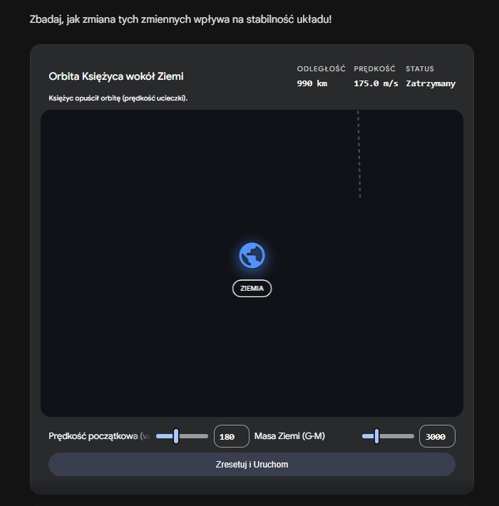Click the Orbita Księżyca wokół Ziemi title
Screen dimensions: 499x506
[x=116, y=76]
